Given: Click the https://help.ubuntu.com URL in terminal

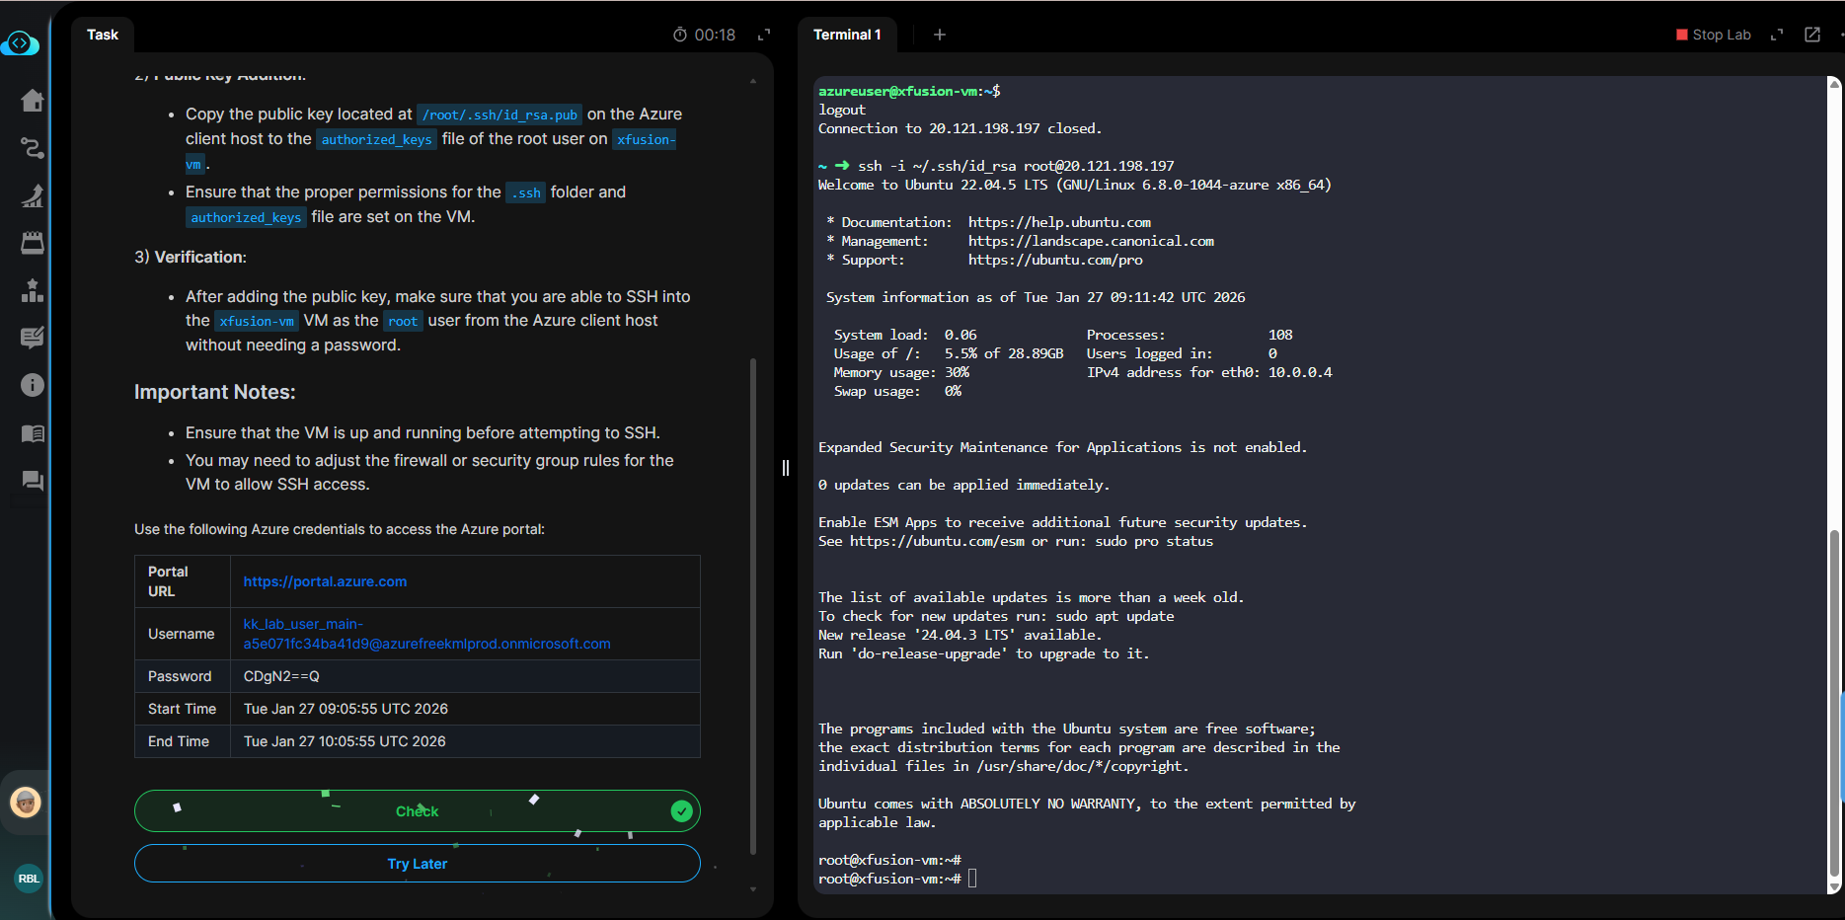Looking at the screenshot, I should click(1059, 222).
